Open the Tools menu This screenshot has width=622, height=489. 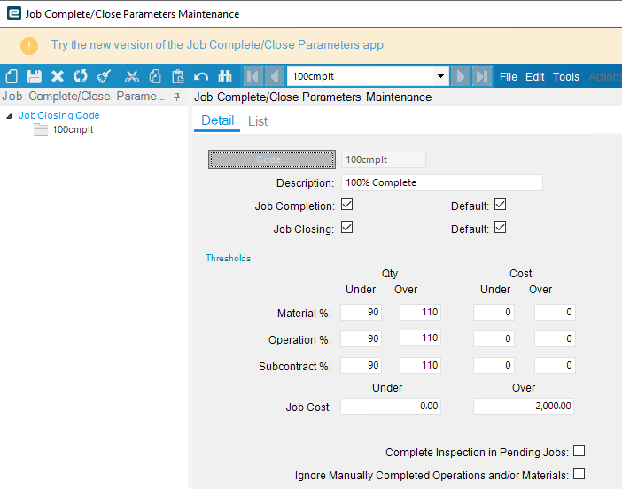click(x=565, y=76)
